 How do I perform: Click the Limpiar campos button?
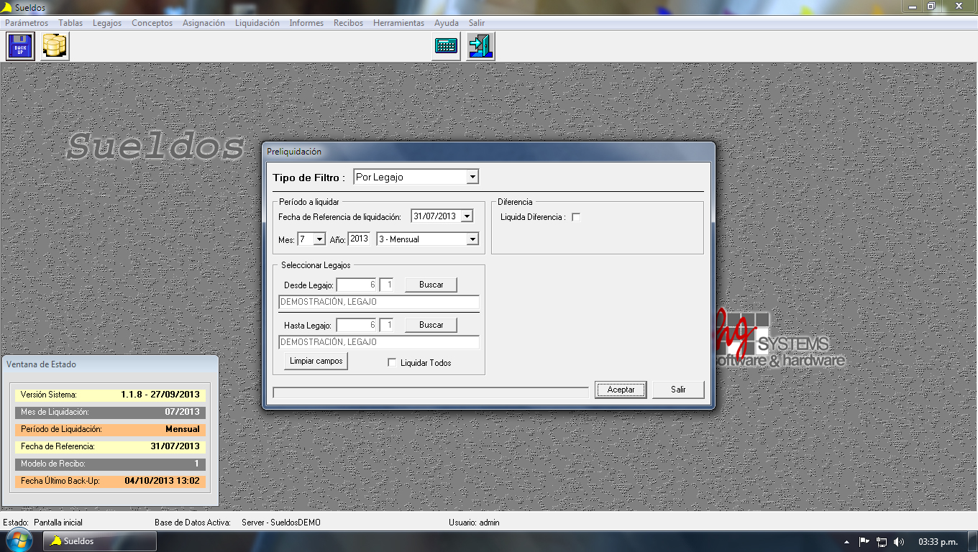pos(316,361)
